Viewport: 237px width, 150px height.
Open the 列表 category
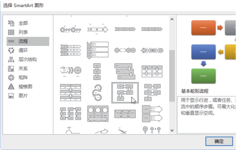[x=28, y=32]
